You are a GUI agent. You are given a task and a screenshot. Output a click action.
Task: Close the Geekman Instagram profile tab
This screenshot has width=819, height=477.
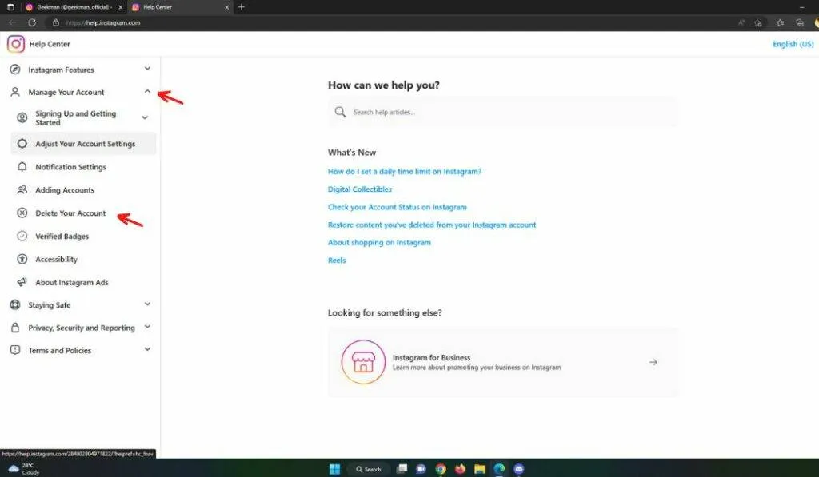coord(120,7)
